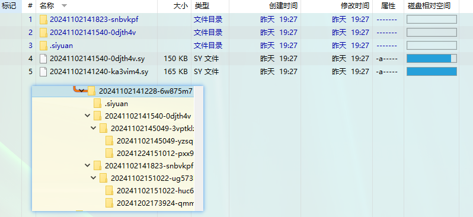Image resolution: width=473 pixels, height=217 pixels.
Task: Select file name 20241102141540-0djth4v.sy
Action: (97, 59)
